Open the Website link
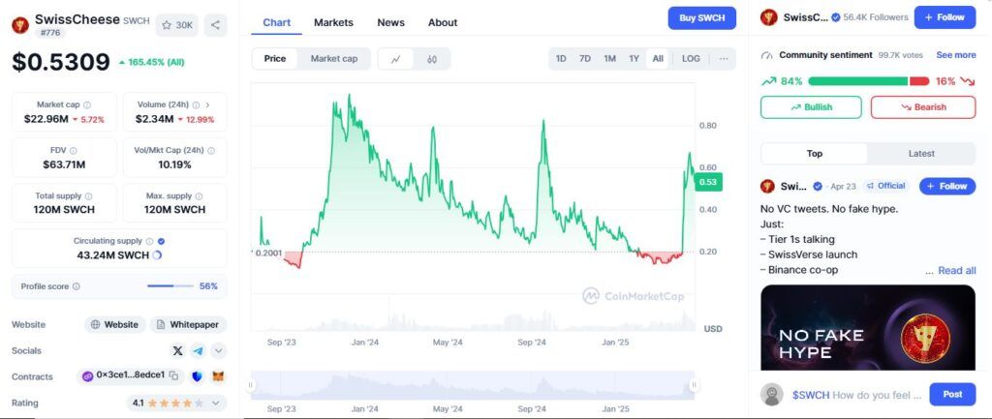Image resolution: width=992 pixels, height=419 pixels. (114, 325)
